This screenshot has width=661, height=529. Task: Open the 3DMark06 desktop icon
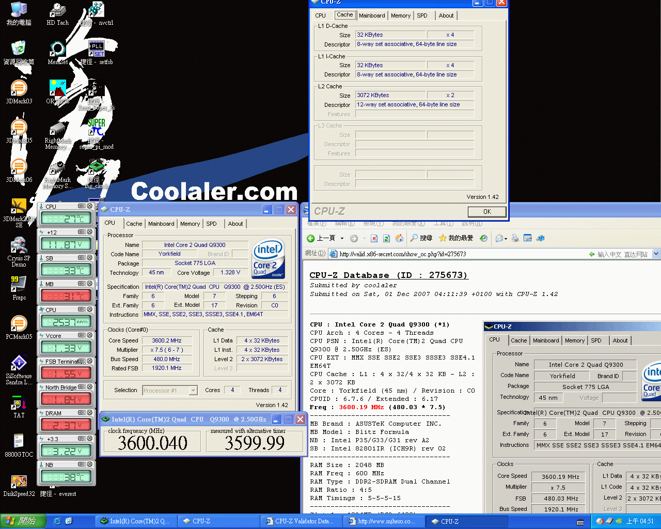tap(19, 170)
